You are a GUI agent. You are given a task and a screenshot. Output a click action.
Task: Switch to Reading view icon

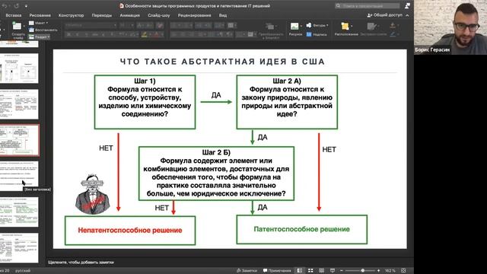click(321, 271)
